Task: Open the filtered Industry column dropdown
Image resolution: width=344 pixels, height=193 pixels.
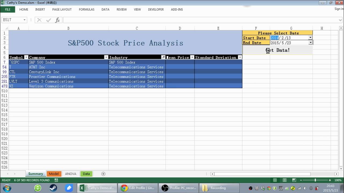Action: click(163, 57)
